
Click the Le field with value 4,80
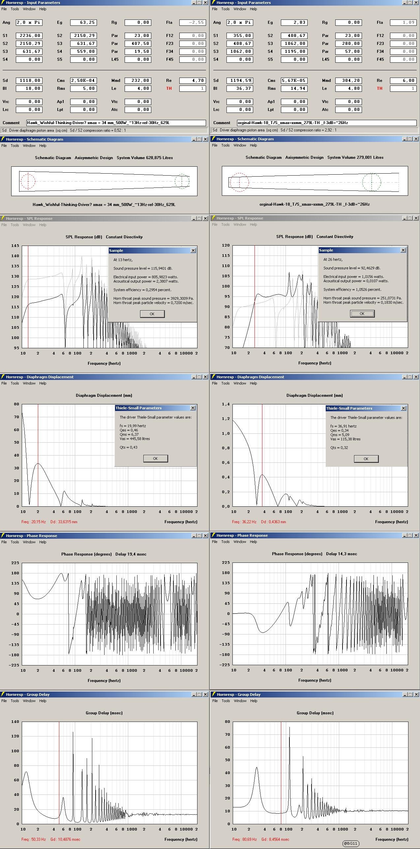pyautogui.click(x=348, y=88)
